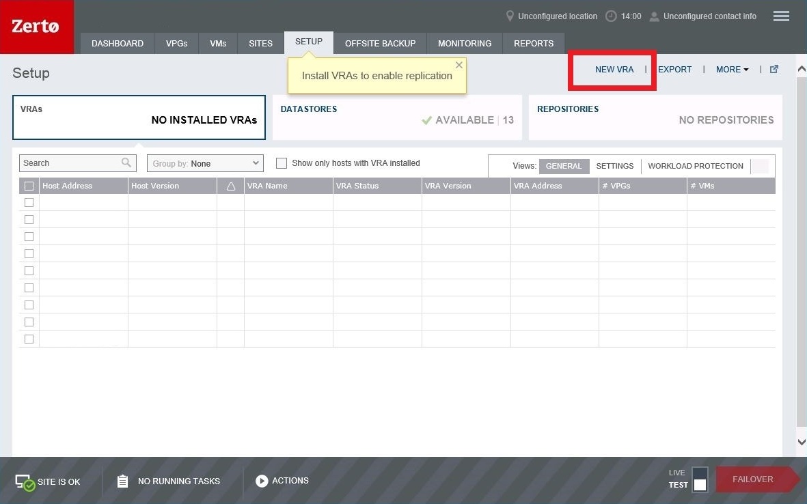Sort by # VMs column
Viewport: 807px width, 504px height.
tap(731, 186)
